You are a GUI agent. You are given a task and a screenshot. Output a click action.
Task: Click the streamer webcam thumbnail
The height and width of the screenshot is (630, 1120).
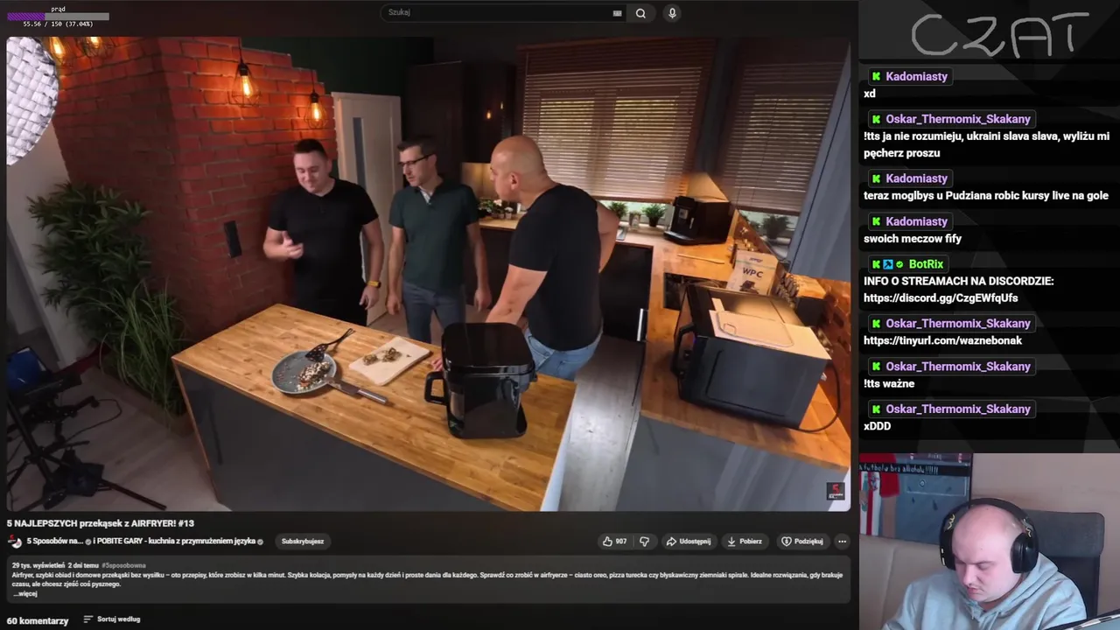point(989,542)
